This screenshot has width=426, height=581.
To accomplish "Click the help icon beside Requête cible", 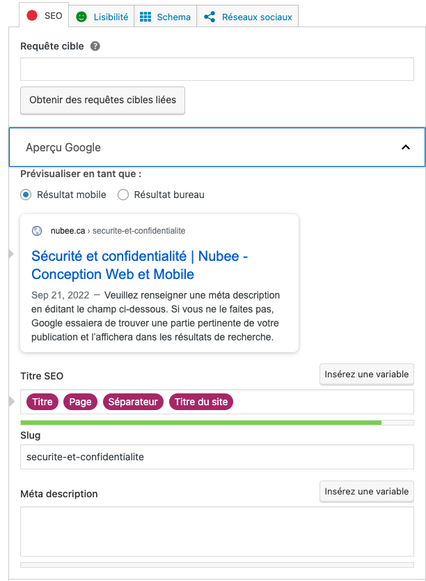I will [95, 47].
